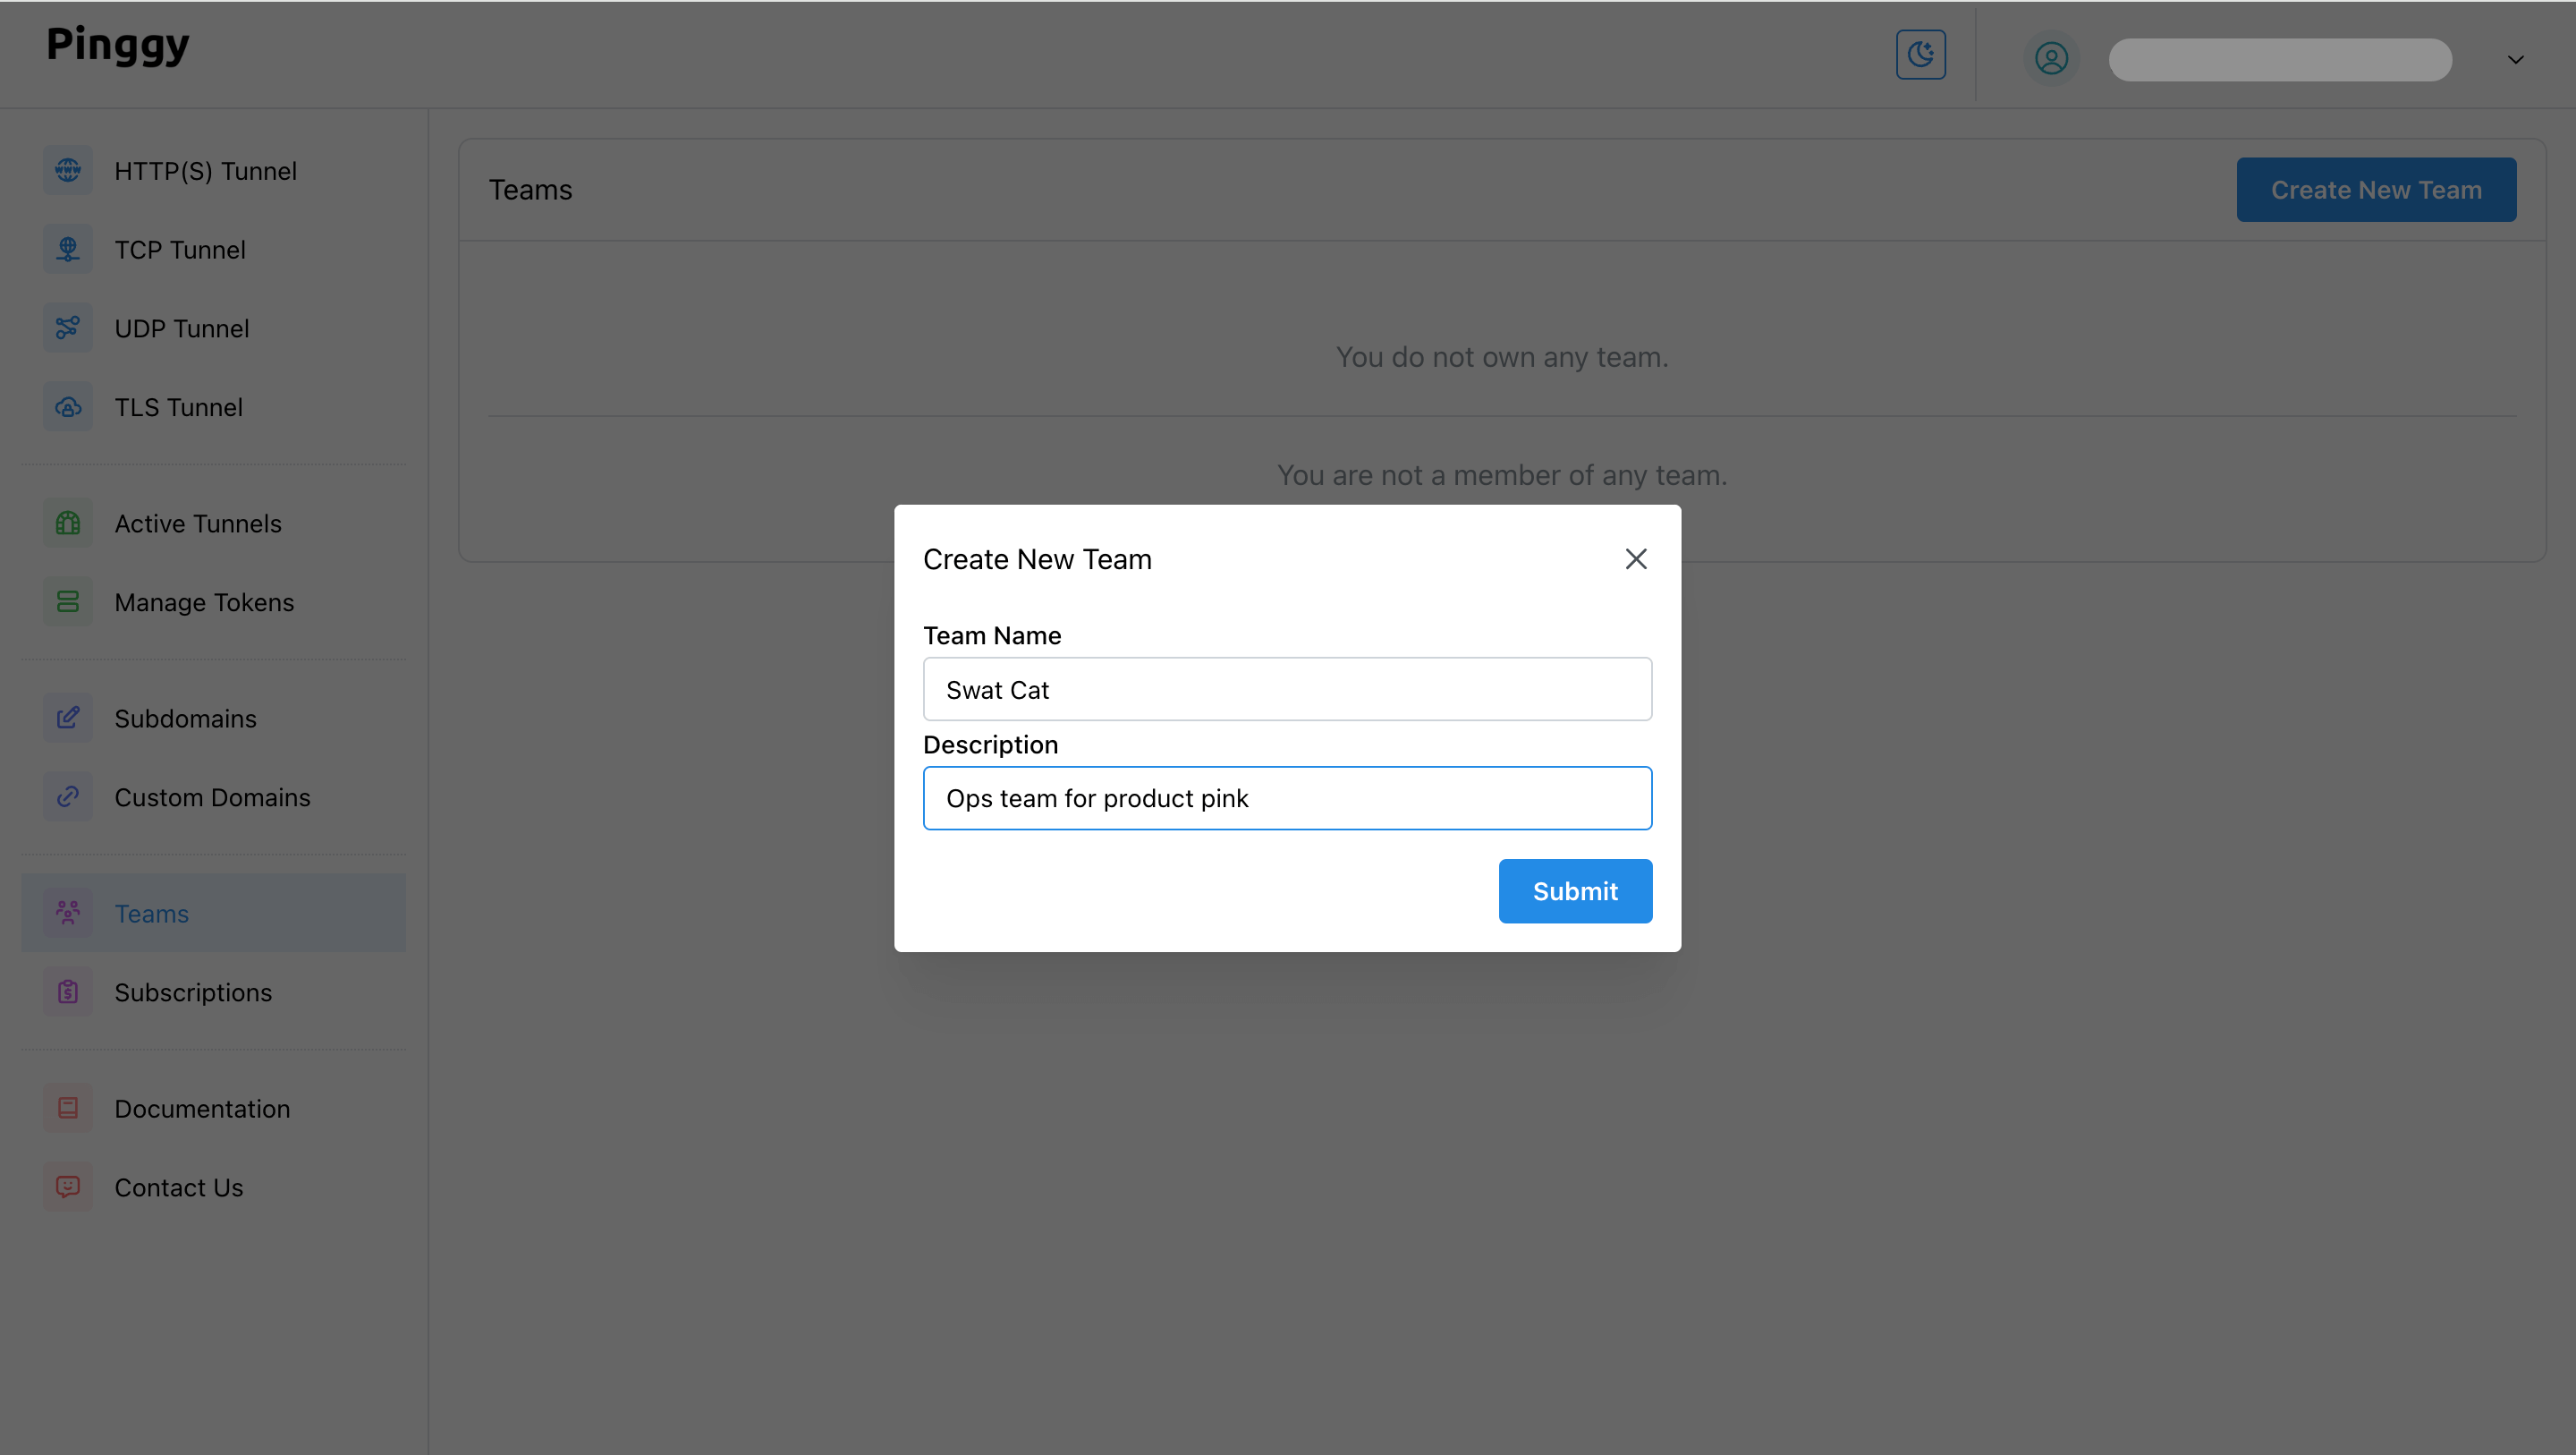Click the Subscriptions icon

coord(68,992)
